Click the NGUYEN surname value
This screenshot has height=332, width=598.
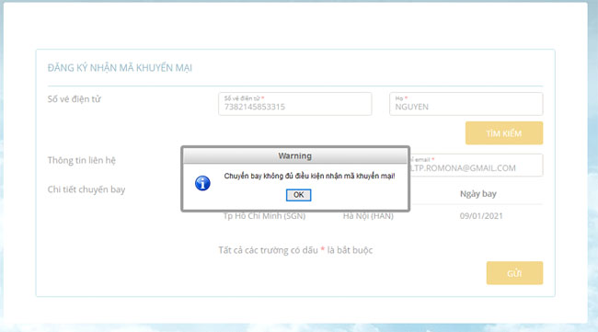coord(411,107)
